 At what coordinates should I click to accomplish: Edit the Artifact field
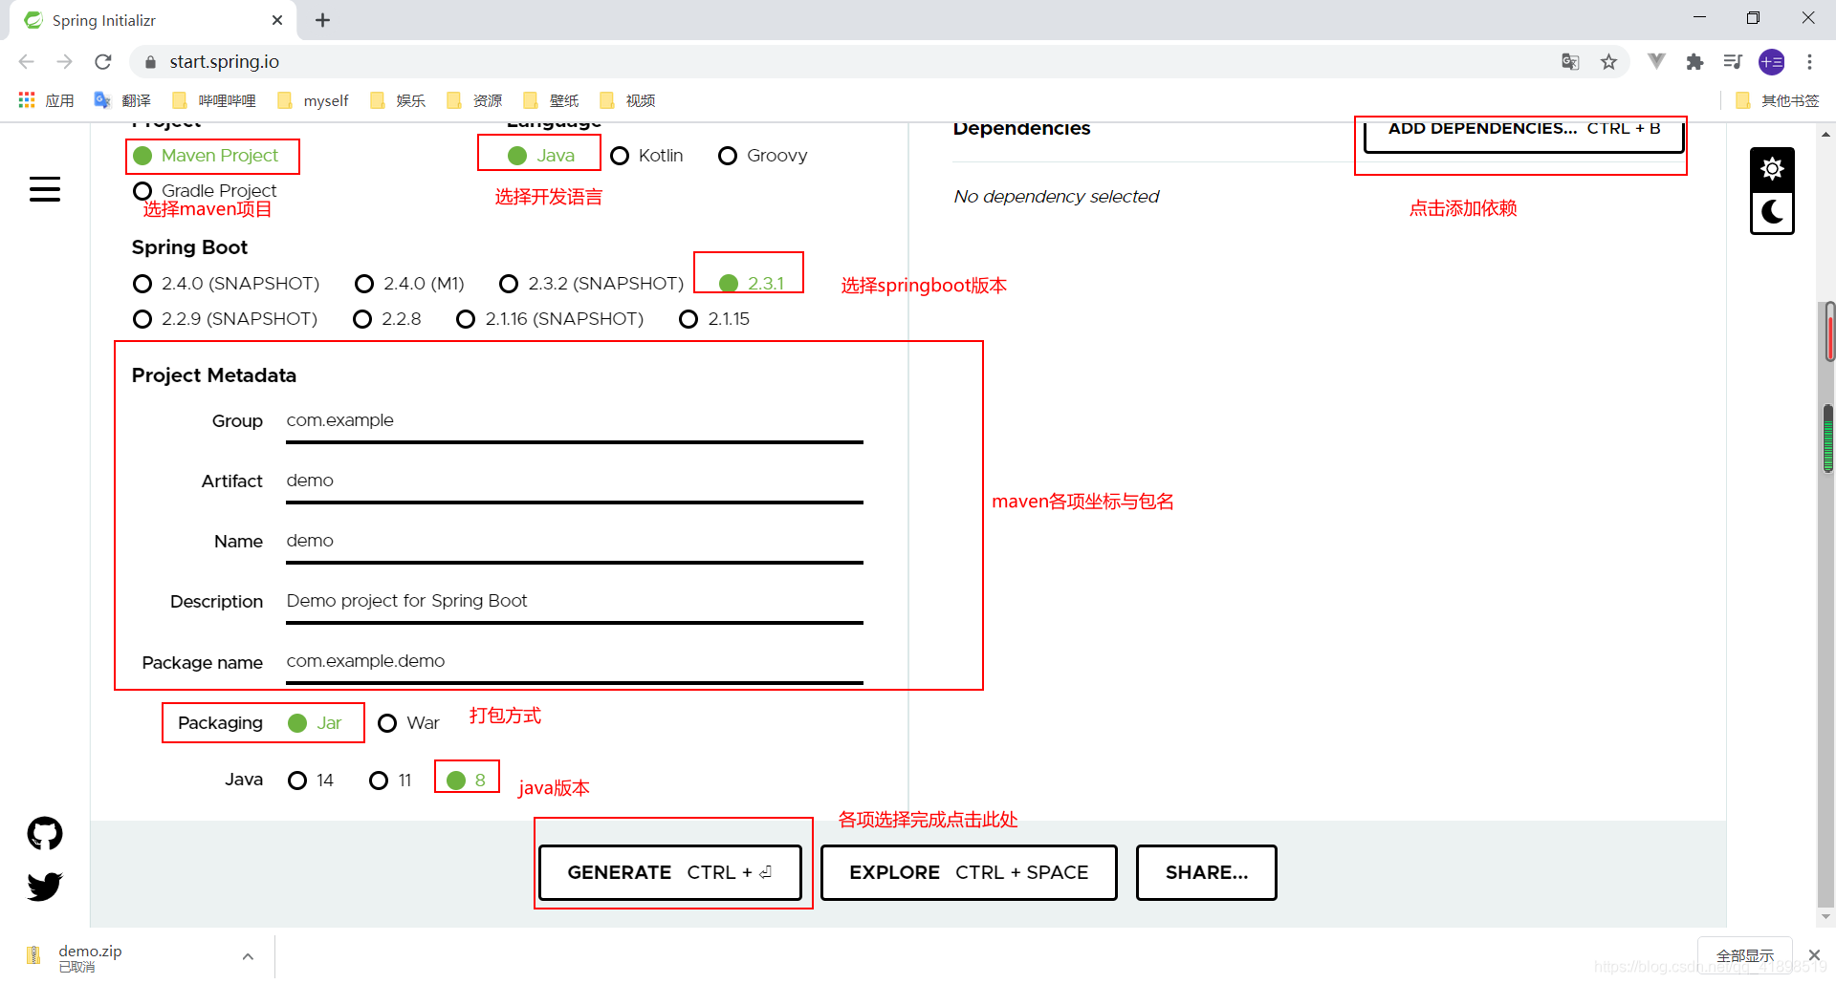(x=575, y=481)
